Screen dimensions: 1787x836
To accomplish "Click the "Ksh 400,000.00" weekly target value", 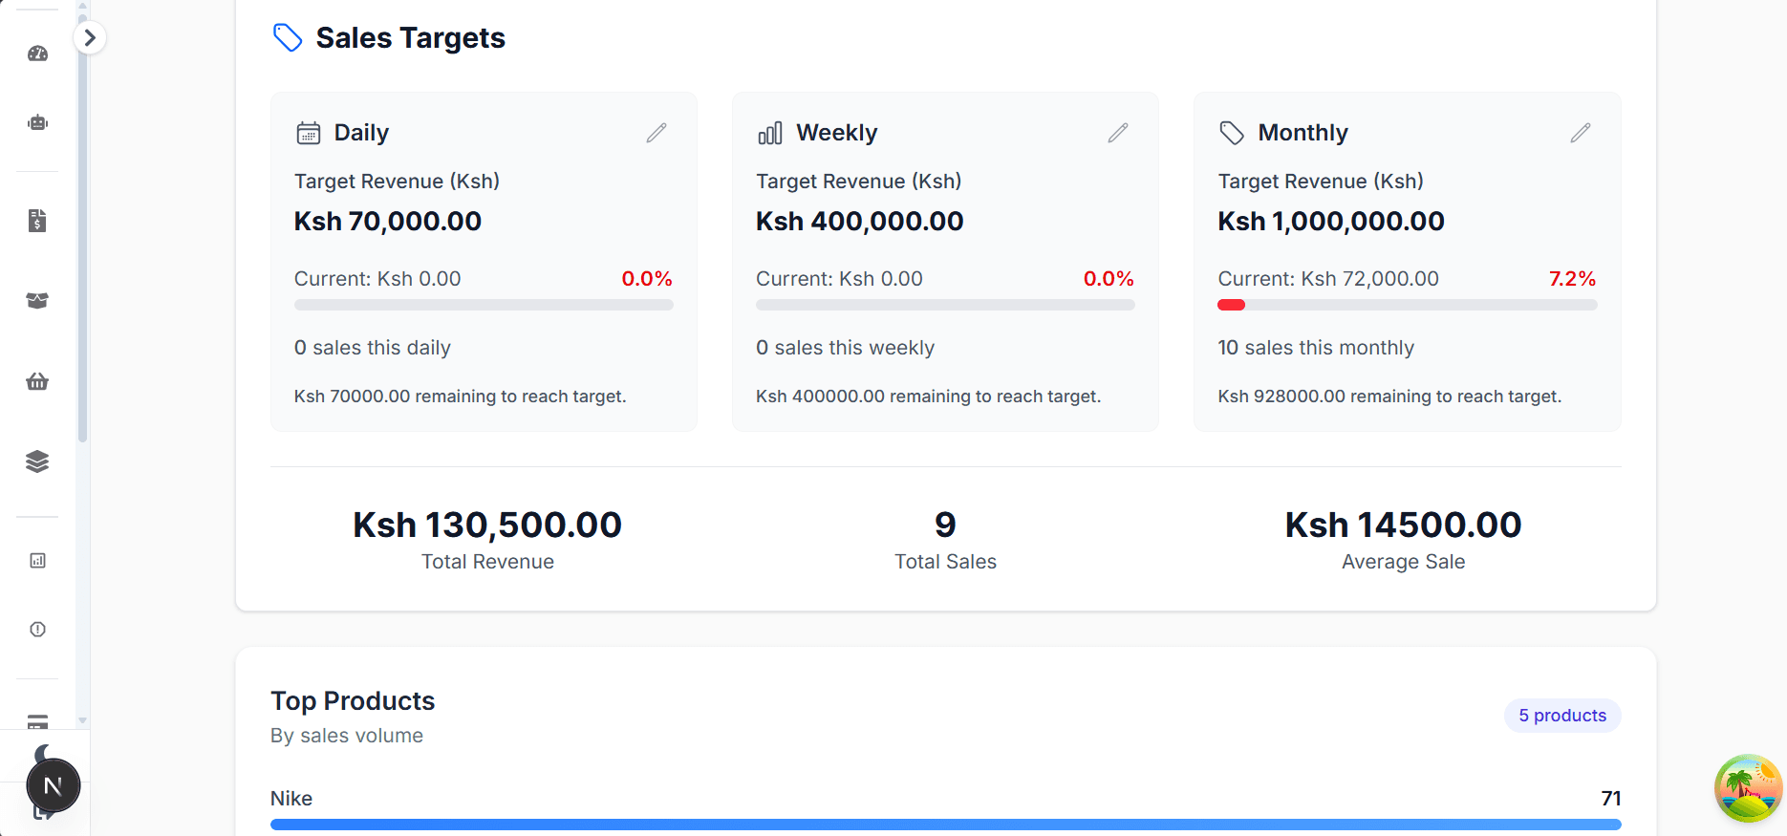I will (860, 222).
